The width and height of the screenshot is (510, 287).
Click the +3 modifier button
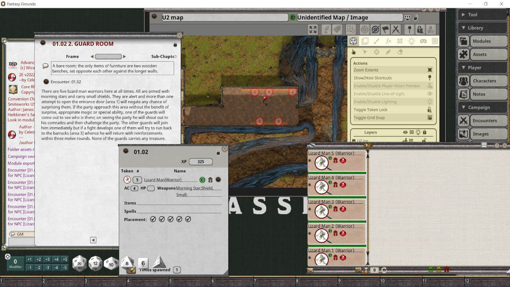point(47,259)
